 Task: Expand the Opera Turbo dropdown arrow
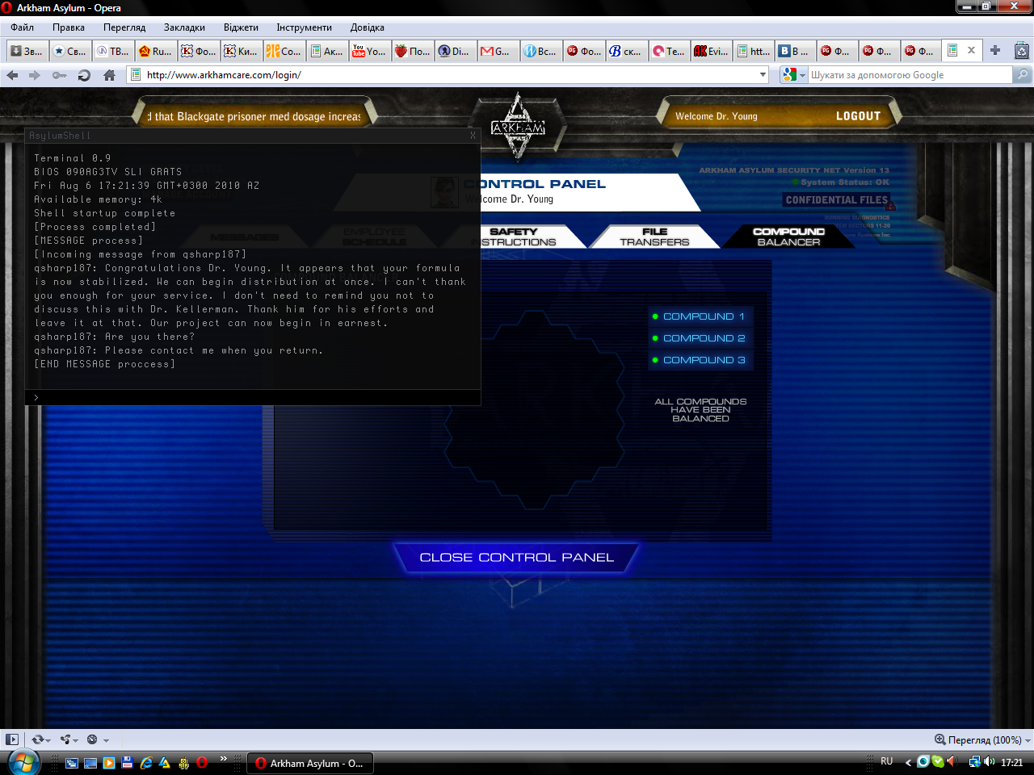coord(106,740)
